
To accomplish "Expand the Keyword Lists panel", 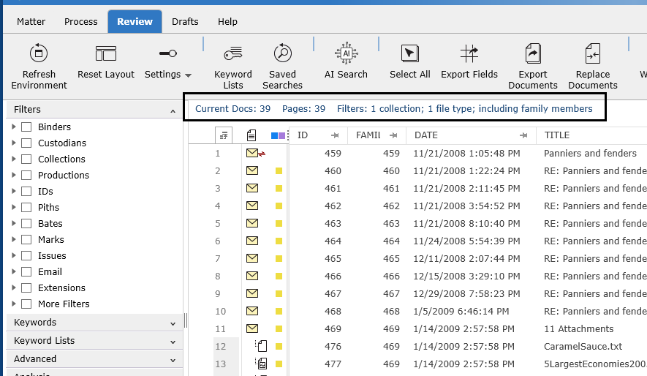I will (173, 342).
